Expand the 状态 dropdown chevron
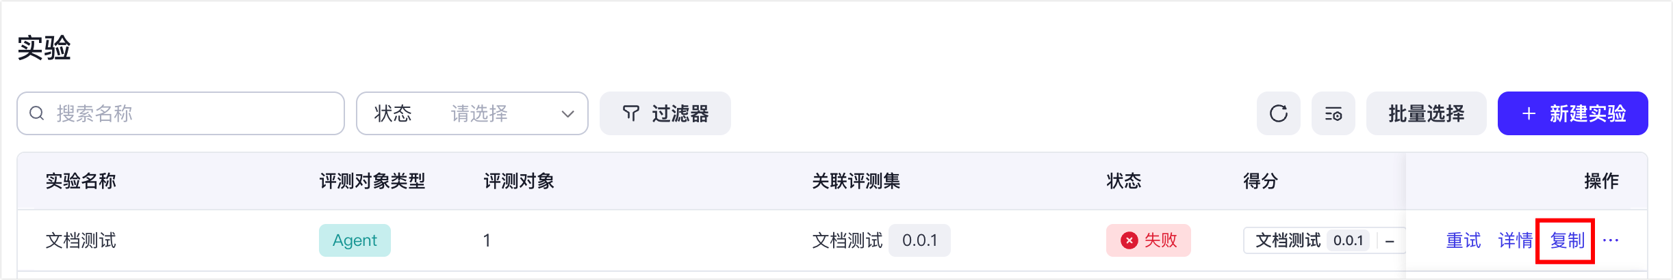This screenshot has height=280, width=1673. pos(567,114)
